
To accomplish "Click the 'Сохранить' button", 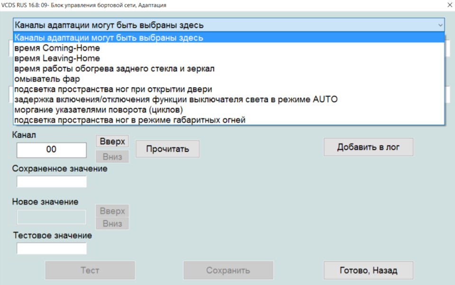I will tap(228, 270).
